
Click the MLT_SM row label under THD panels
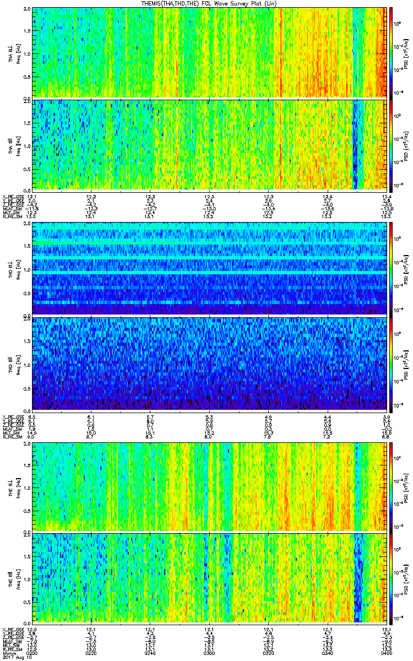point(11,432)
